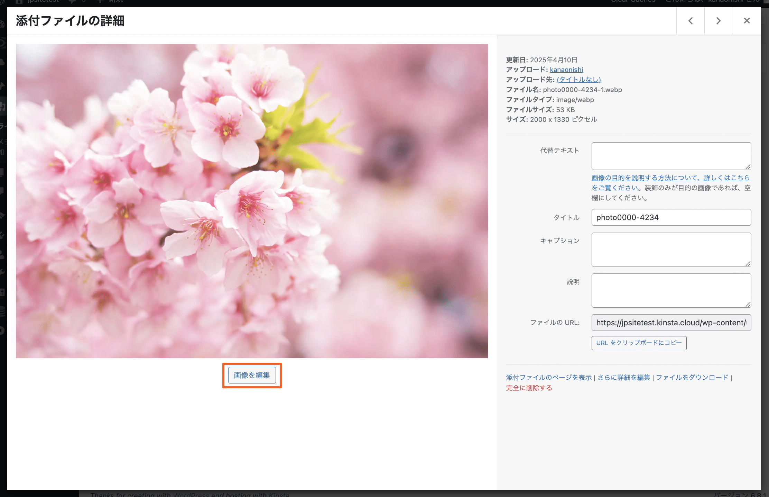Grab the 代替テキスト textarea resize handle

pos(748,167)
